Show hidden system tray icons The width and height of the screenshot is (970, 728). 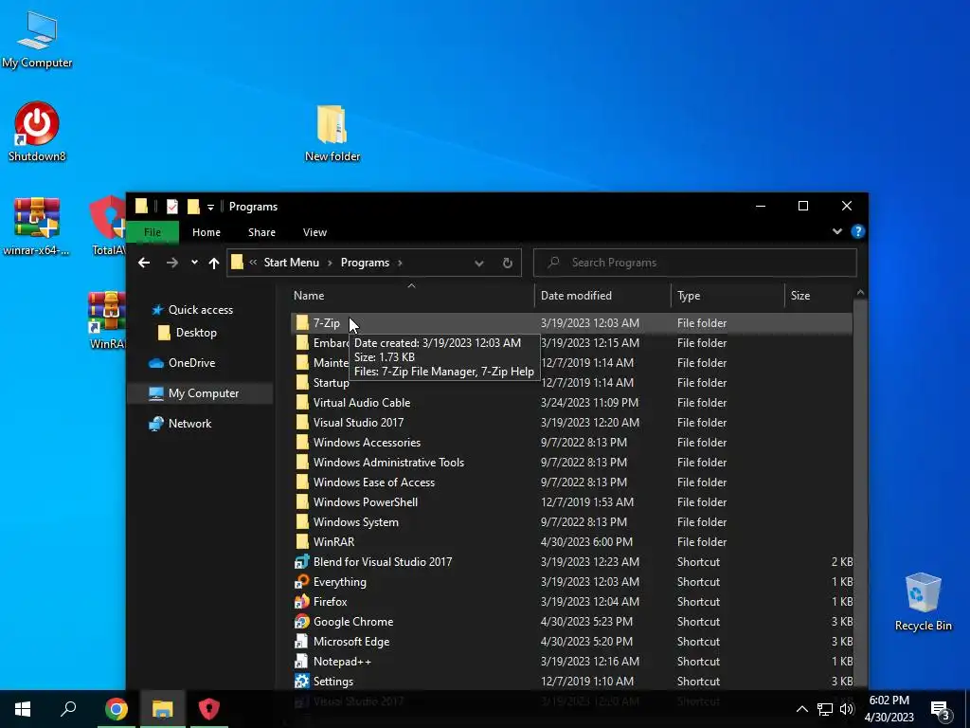[801, 709]
